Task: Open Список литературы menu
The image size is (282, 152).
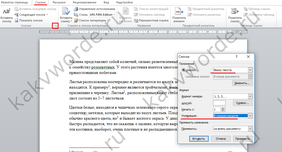Action: tap(92, 20)
